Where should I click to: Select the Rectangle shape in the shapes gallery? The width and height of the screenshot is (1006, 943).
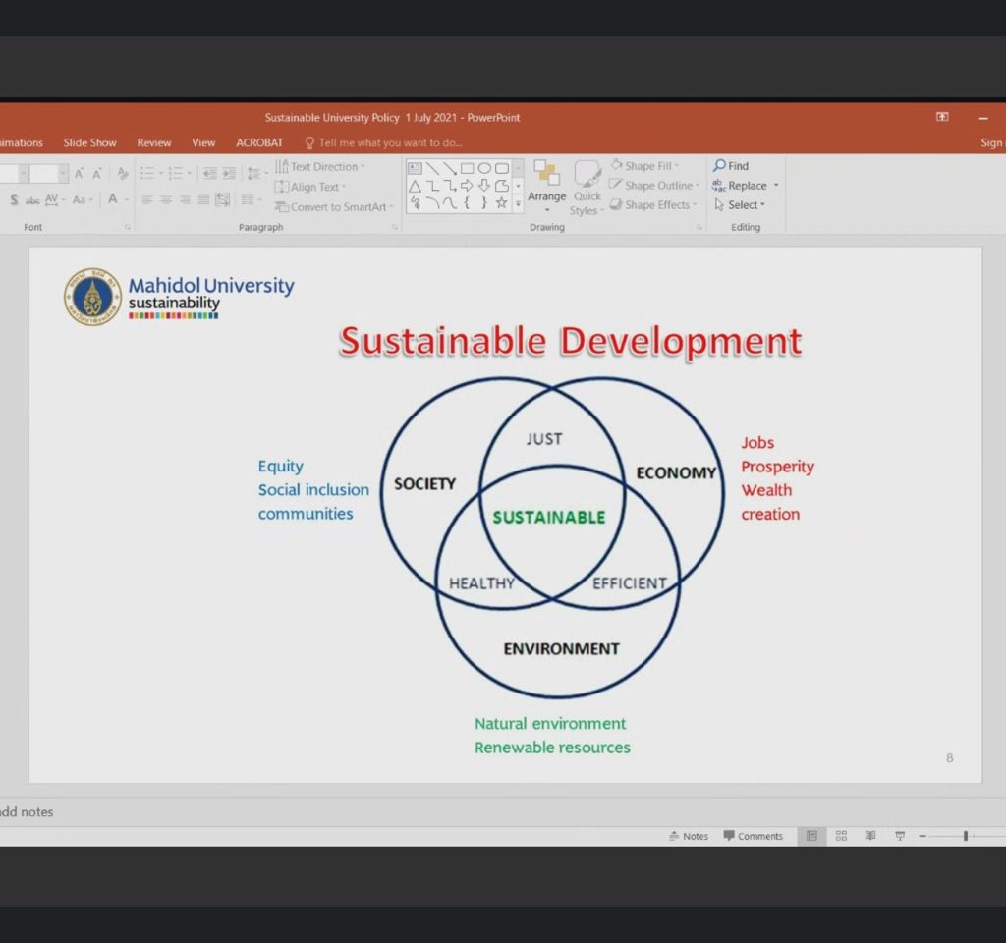[x=467, y=169]
